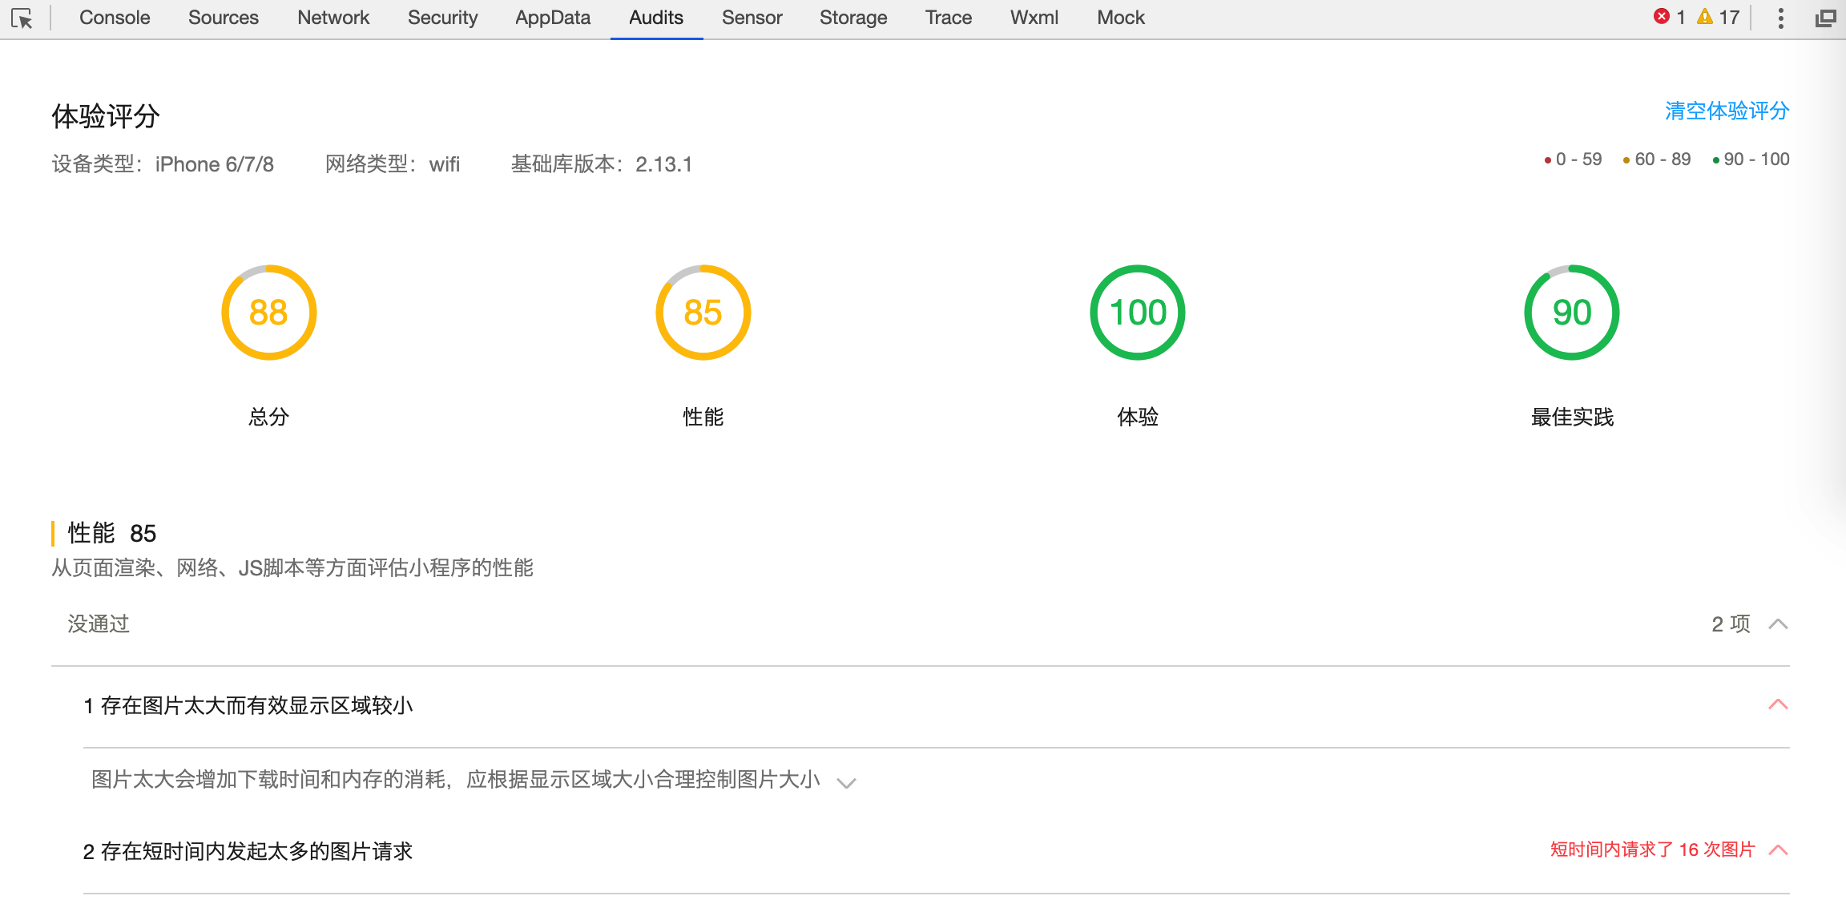1846x904 pixels.
Task: Click the red 短时间内请求了 16 次图片 text
Action: pyautogui.click(x=1652, y=850)
